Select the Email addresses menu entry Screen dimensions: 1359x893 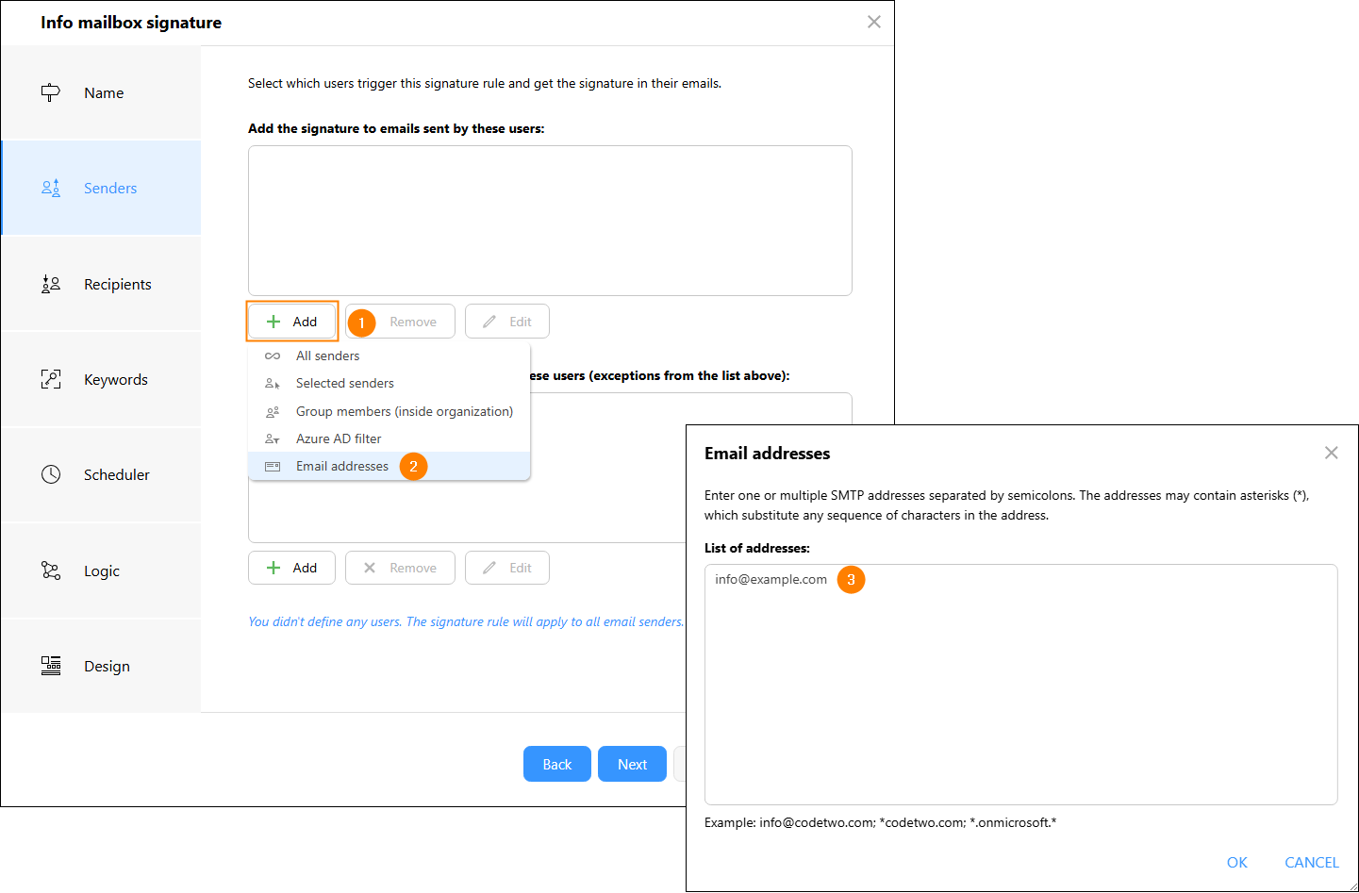tap(389, 466)
